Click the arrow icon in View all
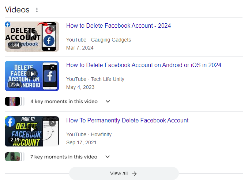The height and width of the screenshot is (184, 252). point(134,173)
